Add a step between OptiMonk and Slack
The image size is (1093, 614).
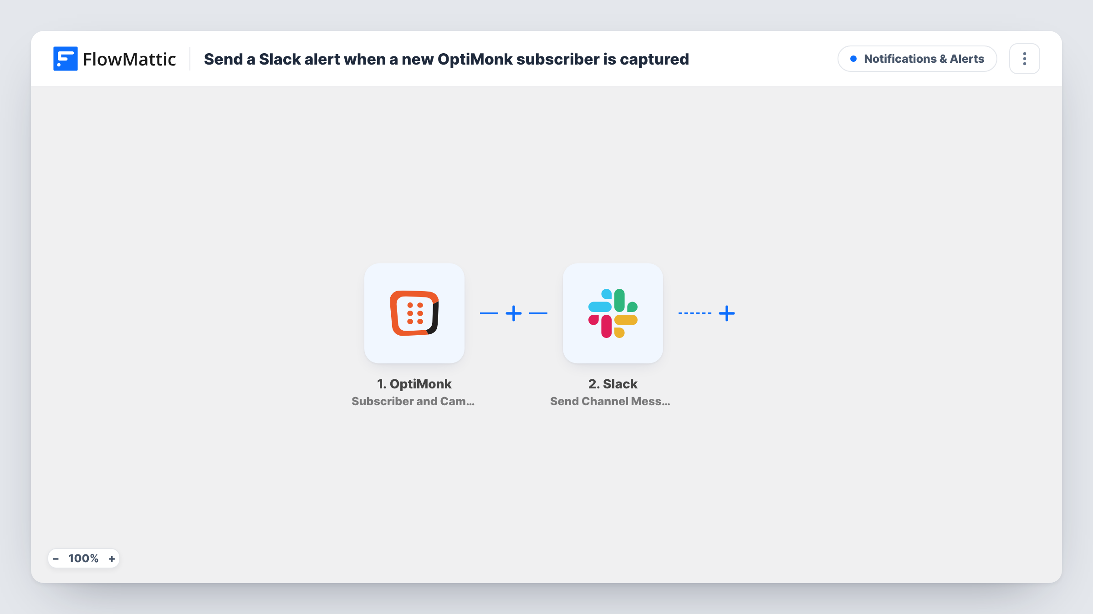point(513,313)
